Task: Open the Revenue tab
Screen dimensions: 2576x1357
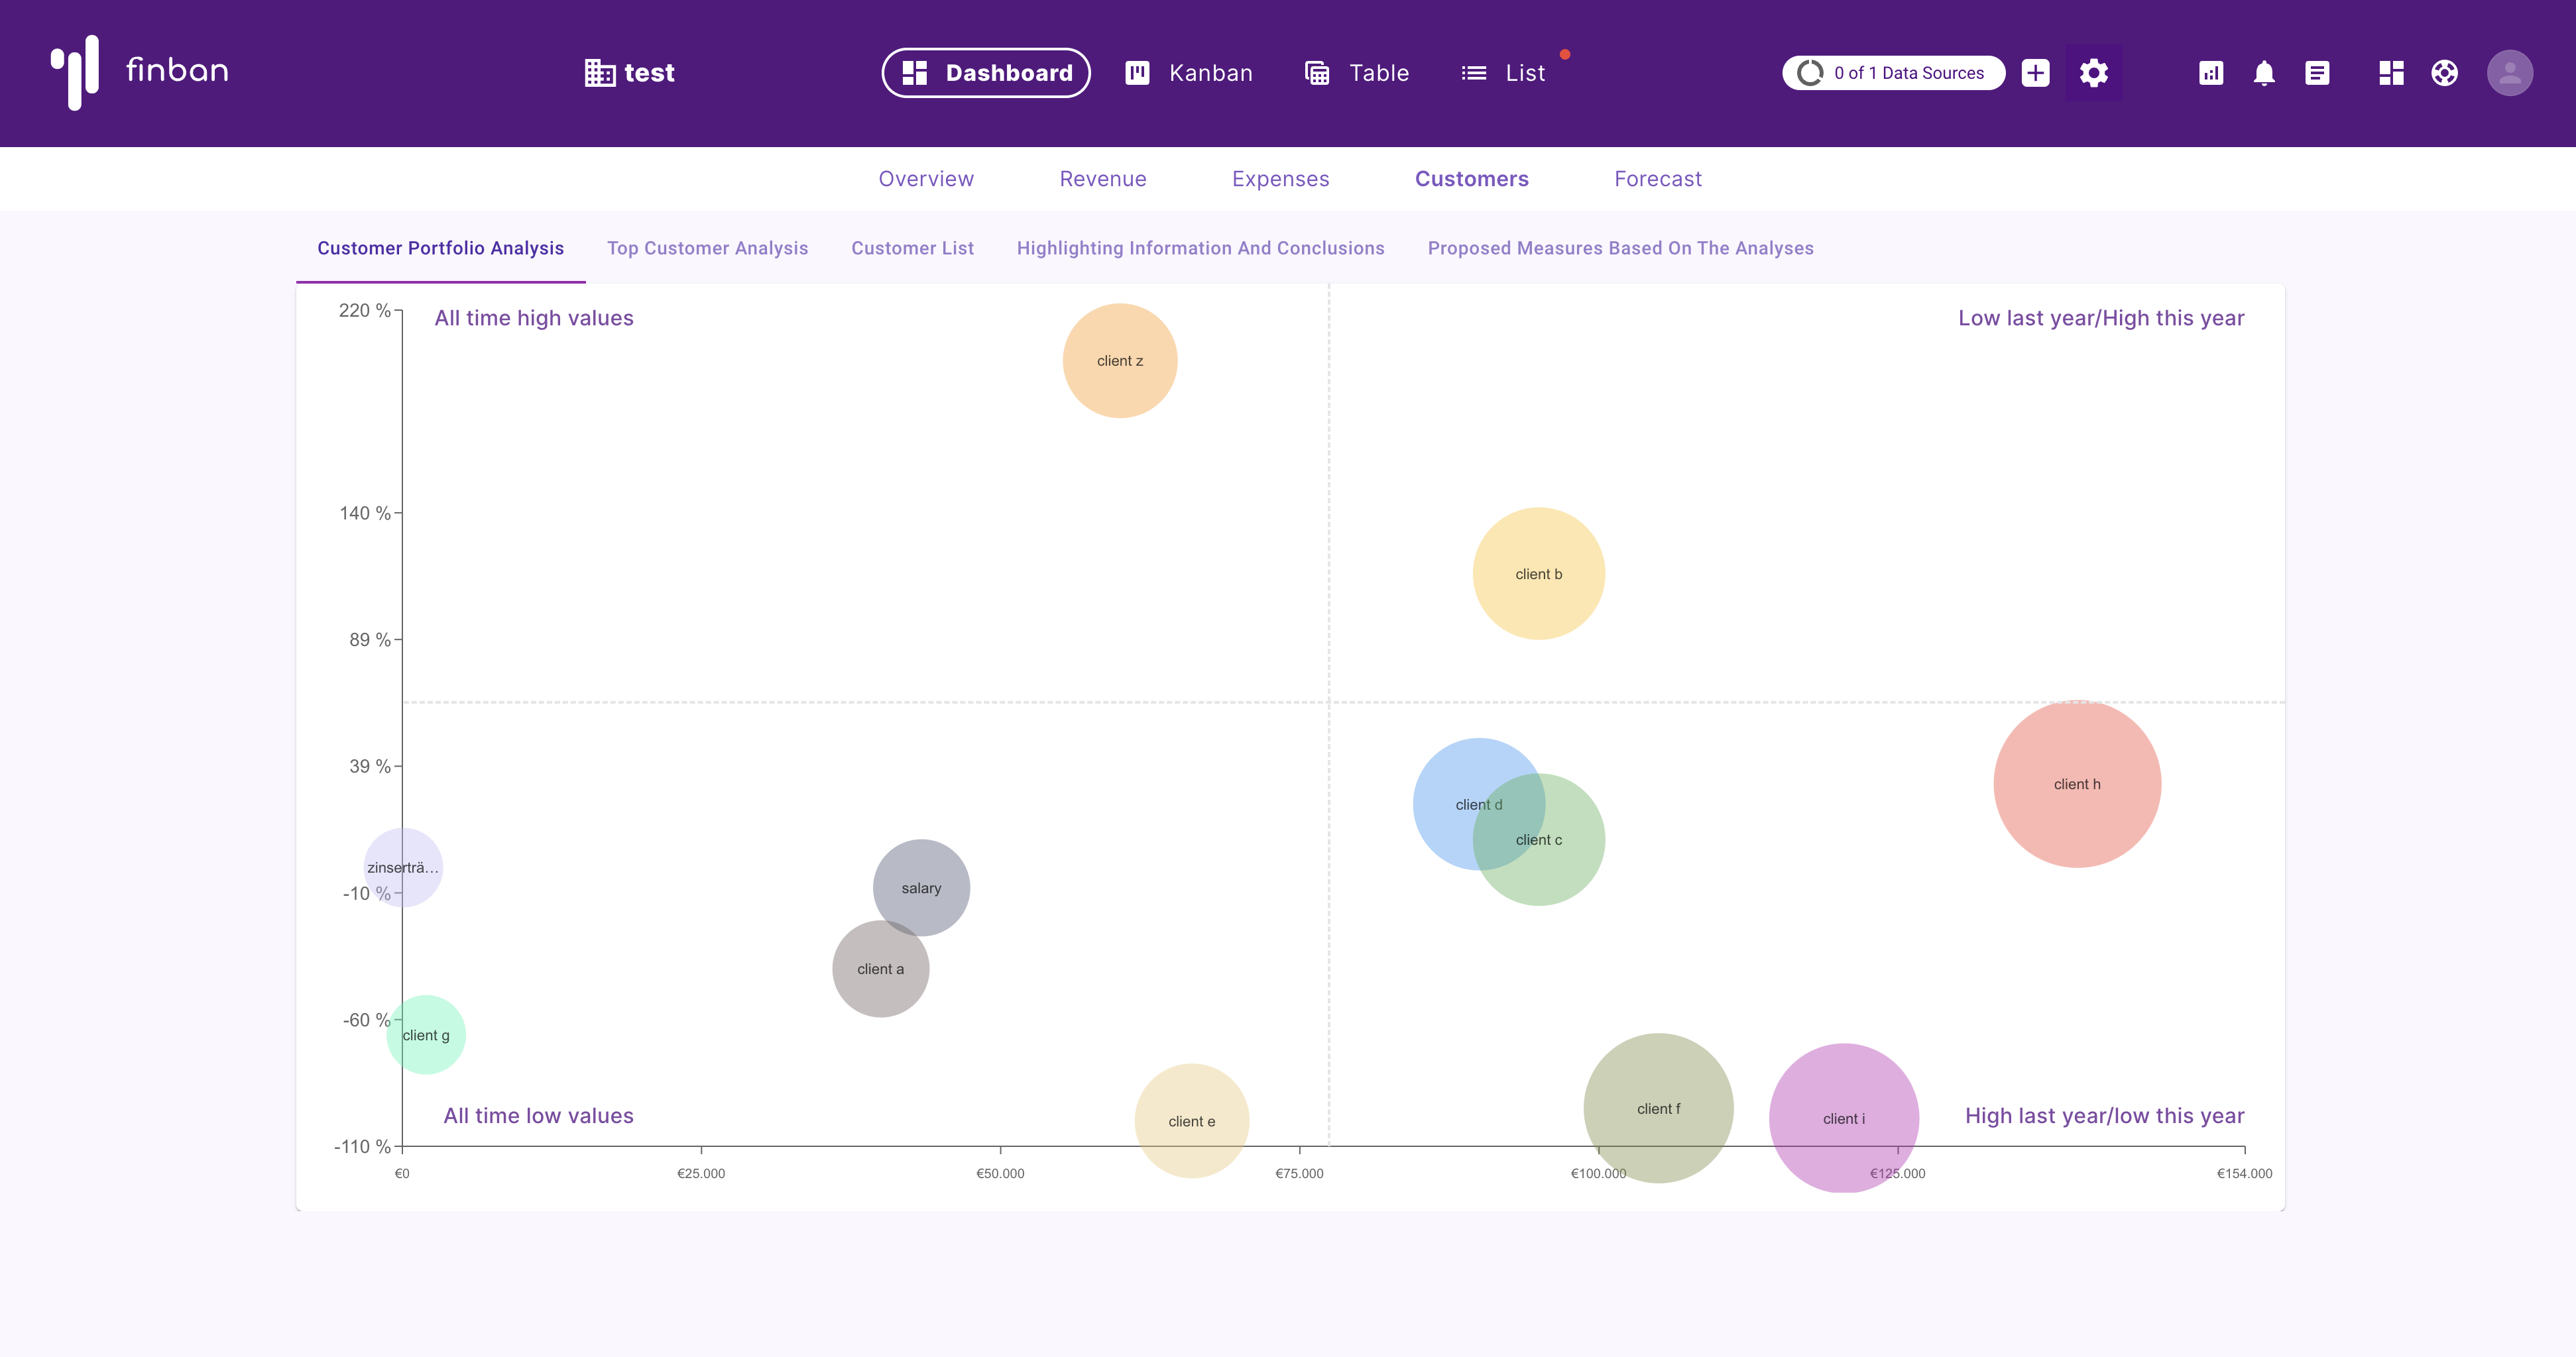Action: coord(1102,179)
